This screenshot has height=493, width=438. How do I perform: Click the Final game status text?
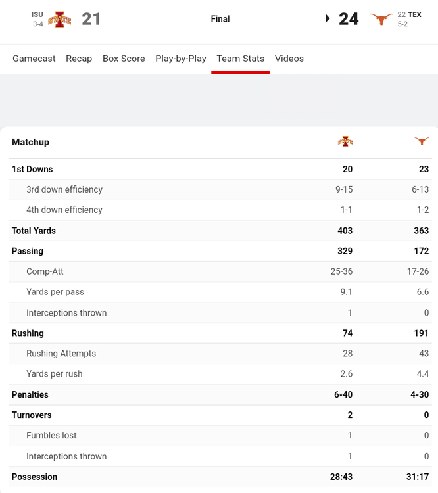[220, 19]
